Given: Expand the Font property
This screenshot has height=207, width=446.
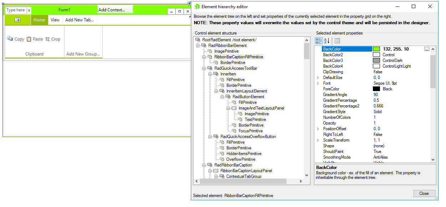Looking at the screenshot, I should 318,83.
